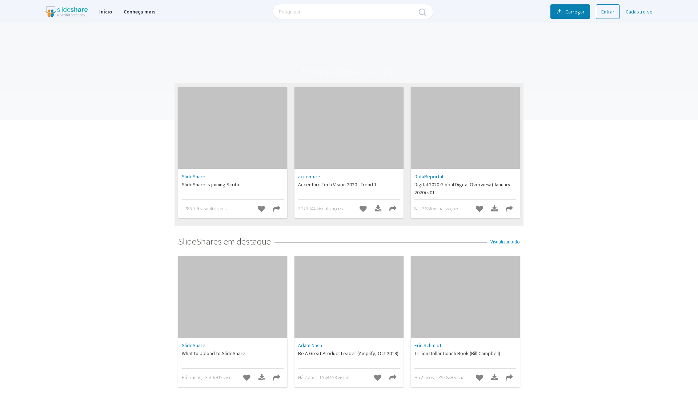Open the accenture author link
This screenshot has width=698, height=393.
(309, 176)
